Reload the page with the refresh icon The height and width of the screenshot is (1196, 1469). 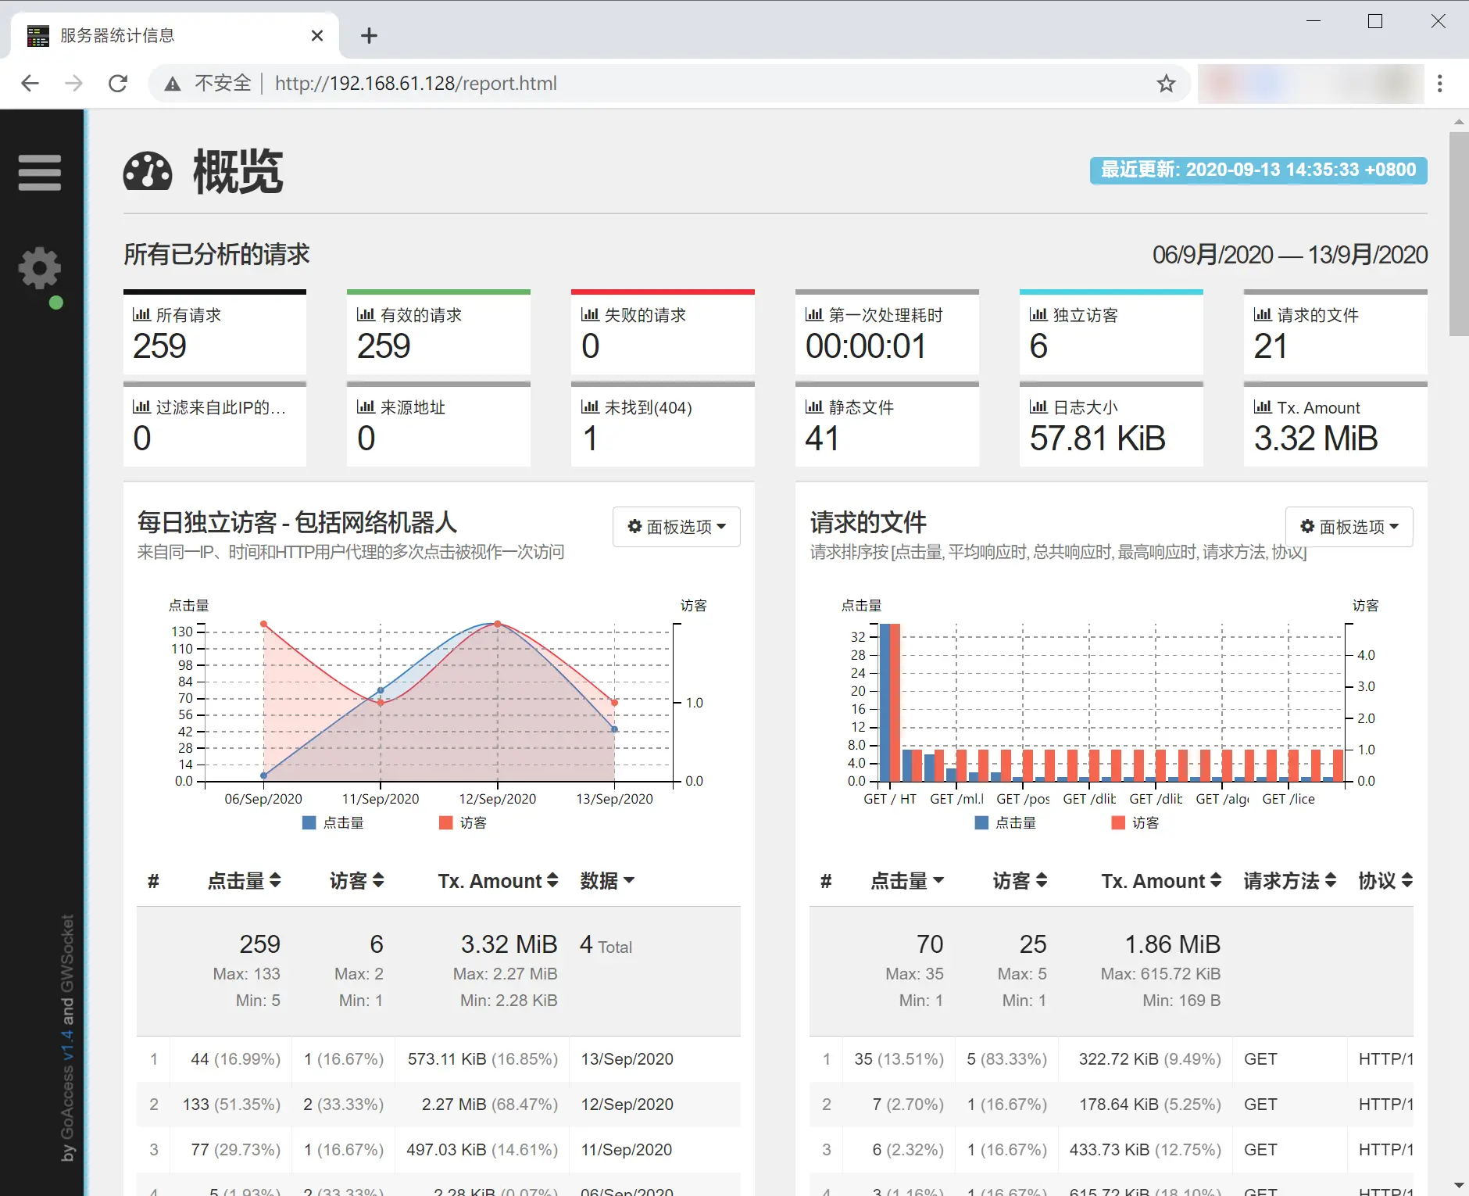point(118,83)
